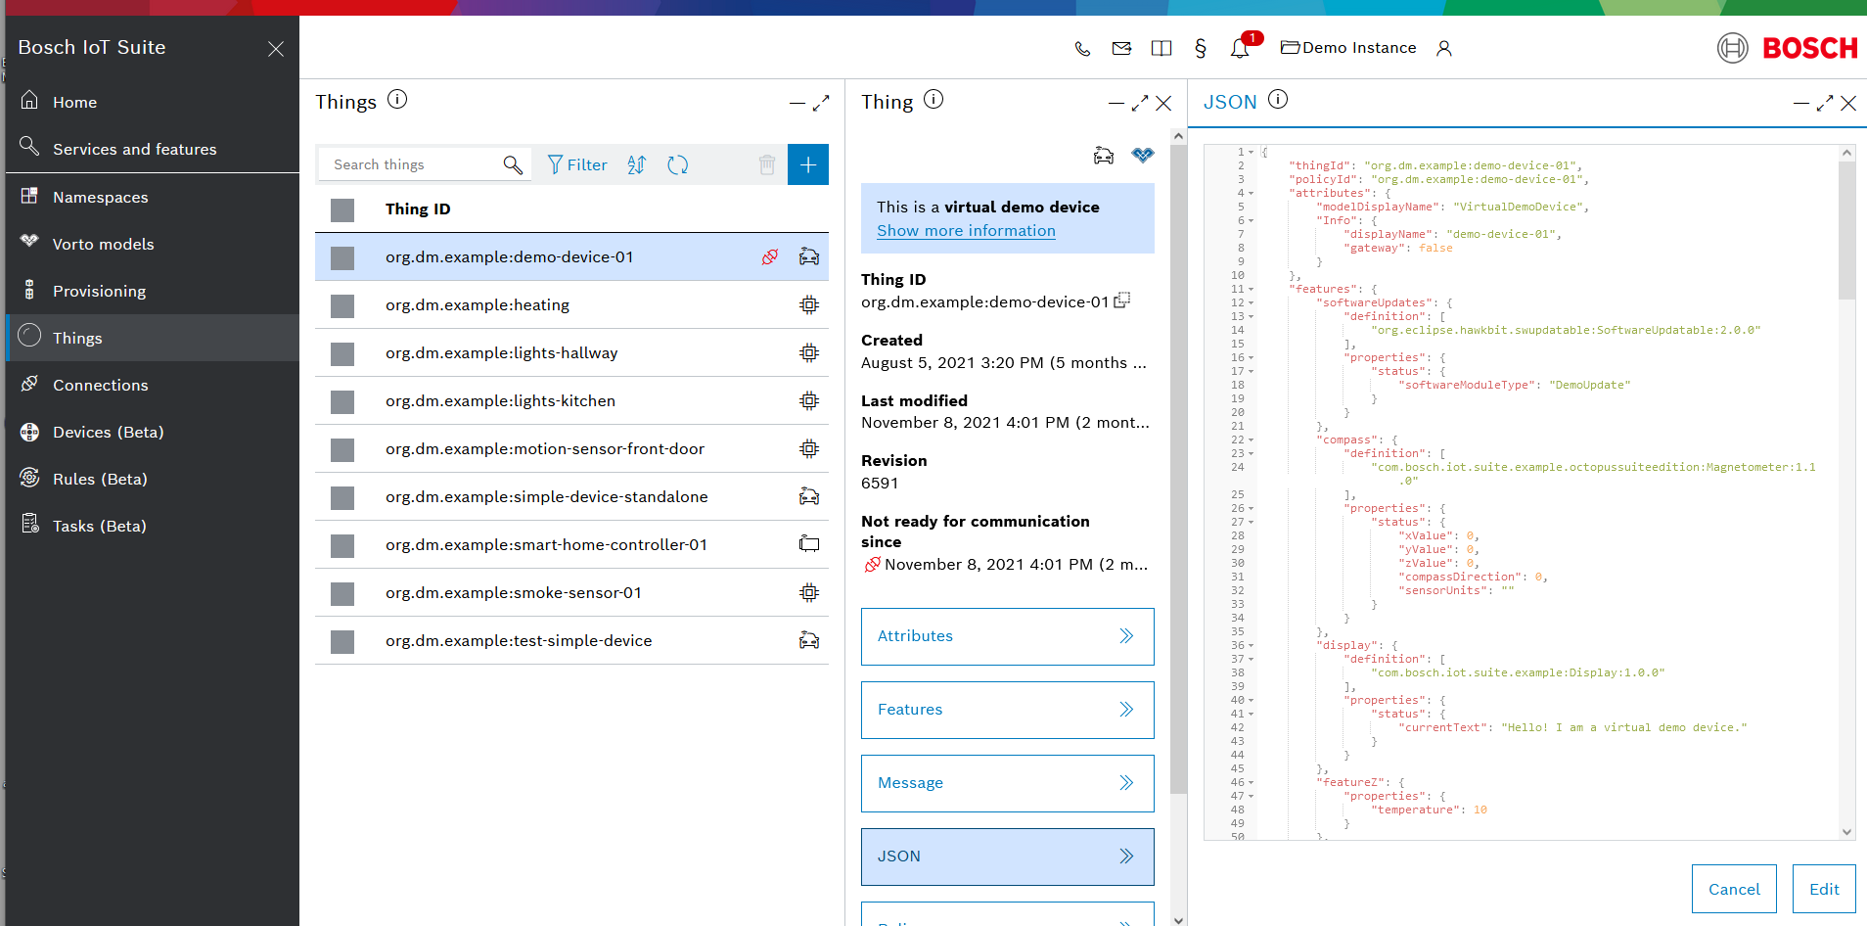Click the Cancel button
Screen dimensions: 1867x926
[x=1734, y=889]
